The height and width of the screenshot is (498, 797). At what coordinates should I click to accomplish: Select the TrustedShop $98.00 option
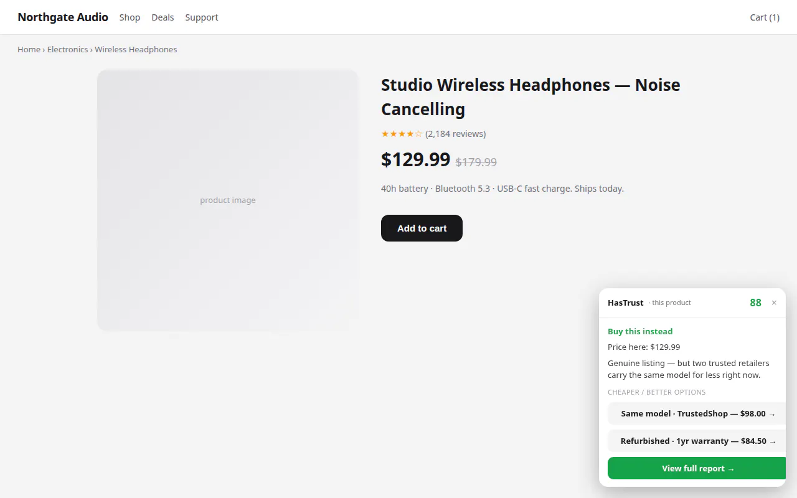click(697, 413)
